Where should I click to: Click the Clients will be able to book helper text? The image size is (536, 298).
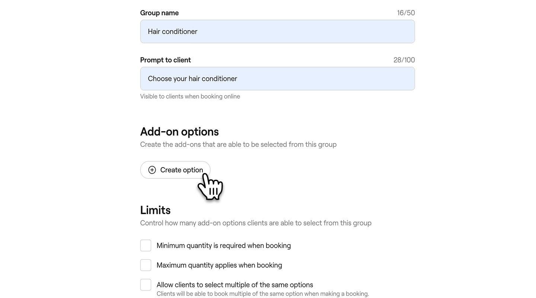pos(263,294)
